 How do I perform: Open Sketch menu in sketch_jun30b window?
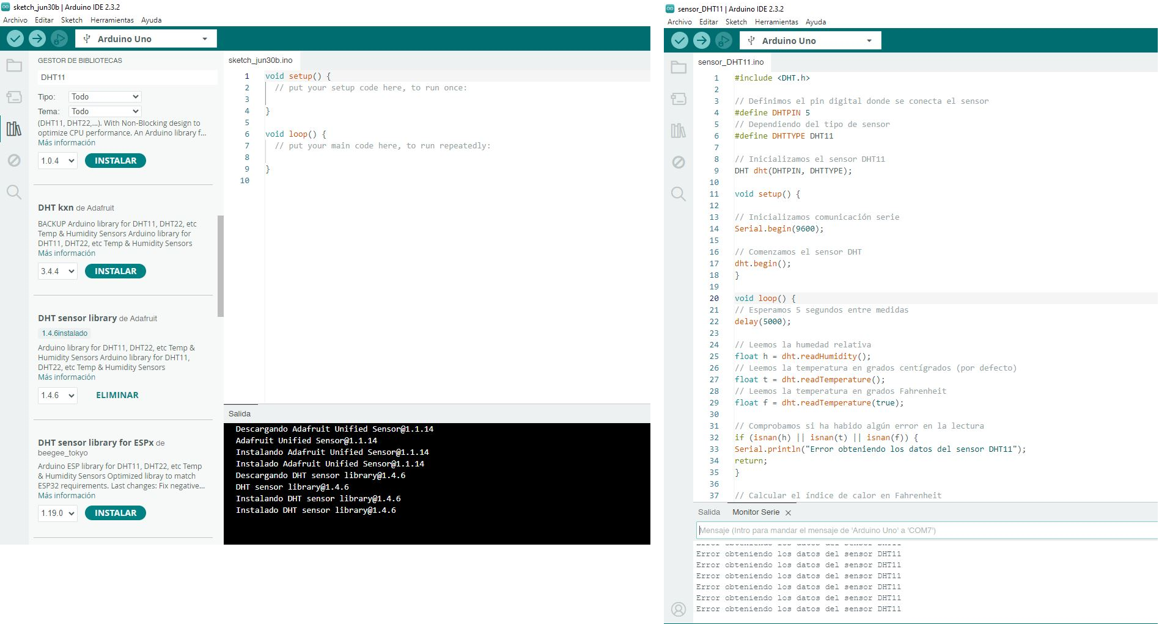tap(72, 20)
